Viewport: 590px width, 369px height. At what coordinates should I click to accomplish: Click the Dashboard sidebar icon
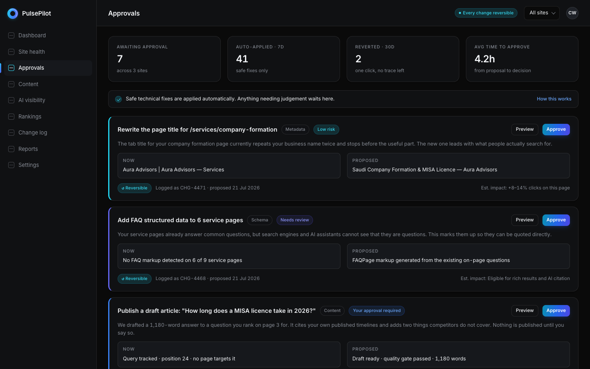click(11, 36)
